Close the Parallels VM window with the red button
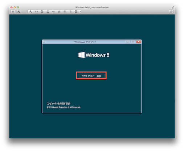184x151 pixels. tap(12, 7)
